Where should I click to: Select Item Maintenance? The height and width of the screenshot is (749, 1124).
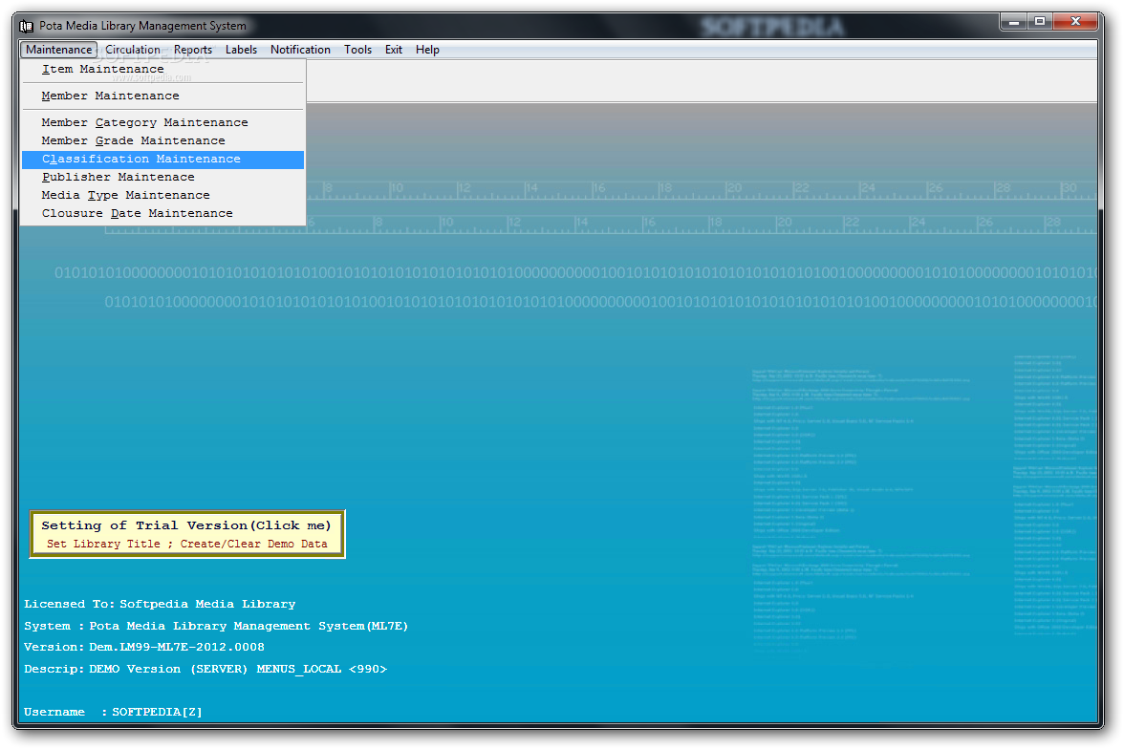(162, 70)
